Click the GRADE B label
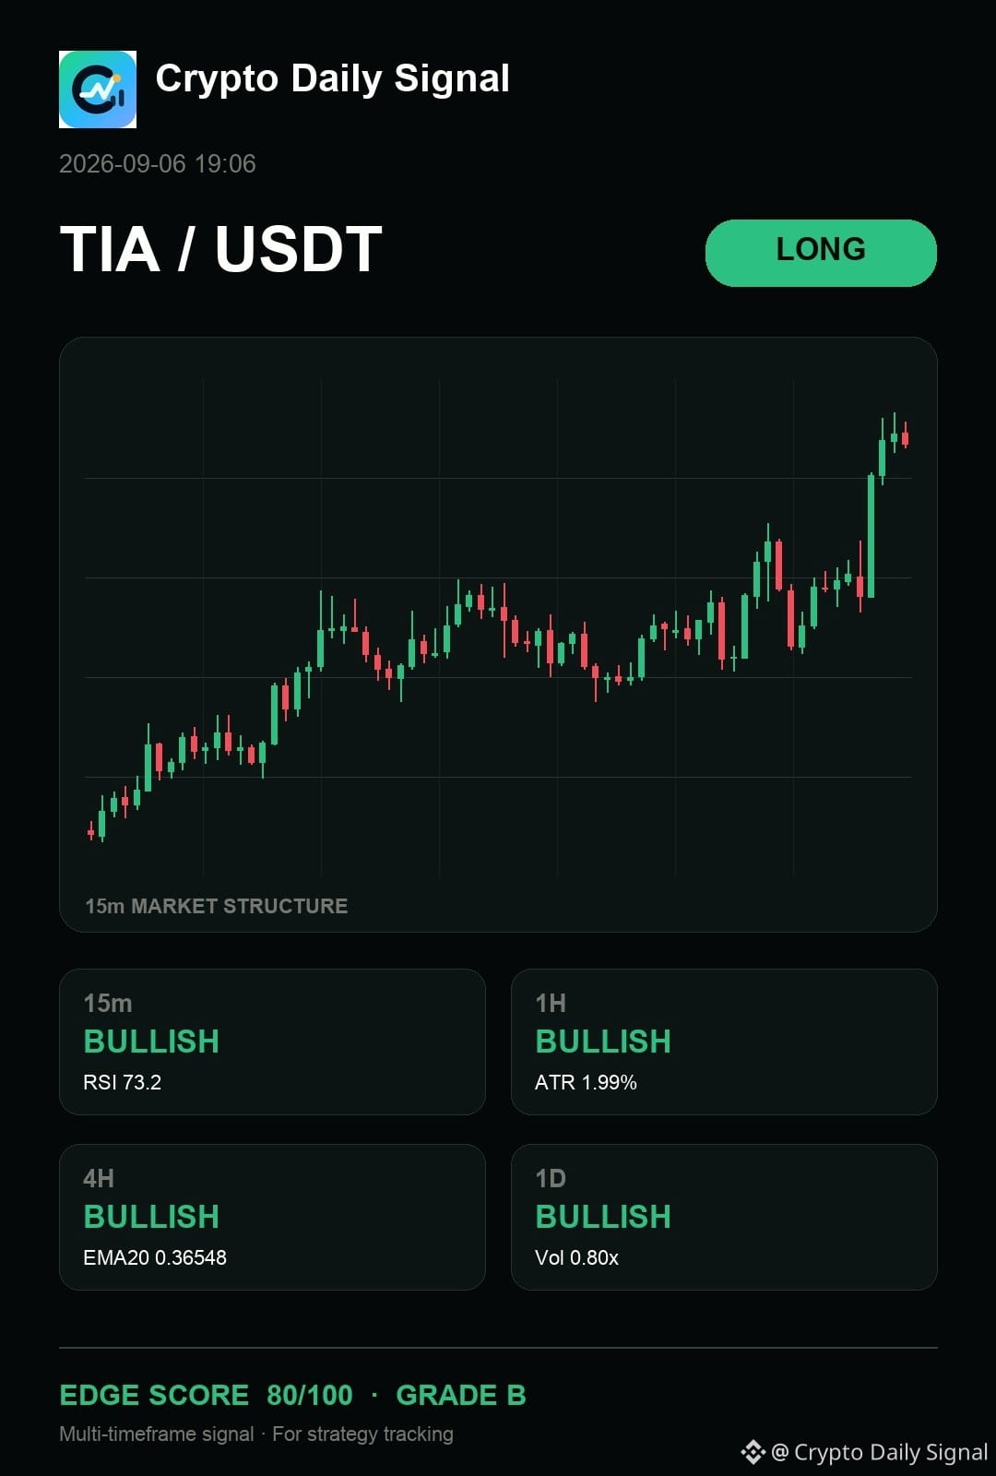Viewport: 996px width, 1476px height. coord(461,1395)
